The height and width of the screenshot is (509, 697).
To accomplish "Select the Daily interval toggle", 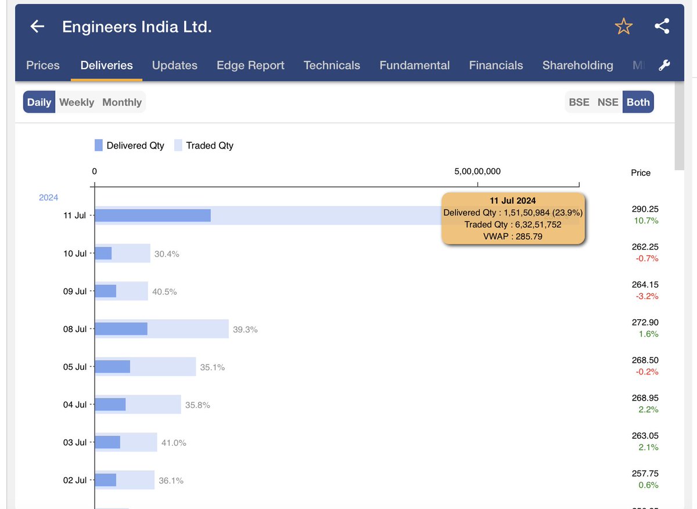I will tap(39, 102).
